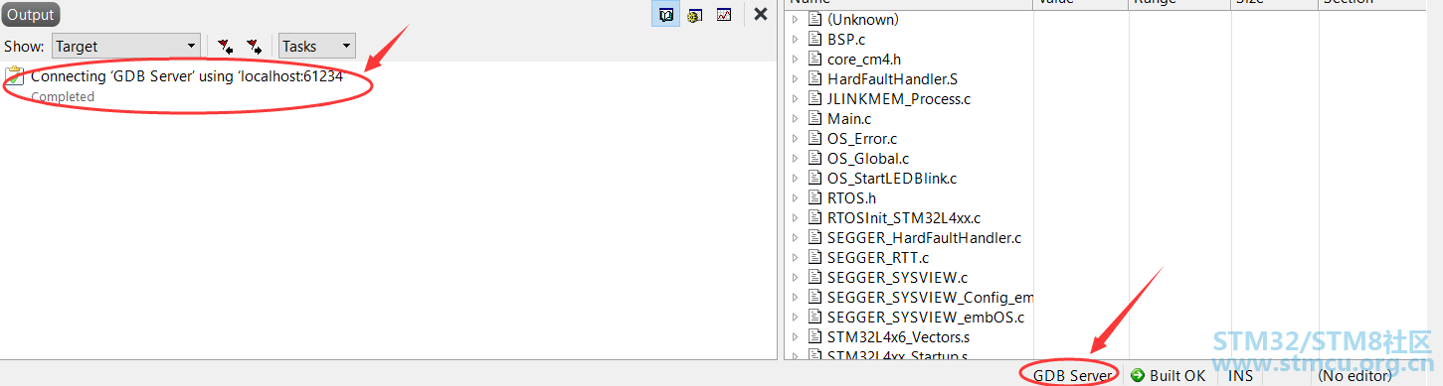Screen dimensions: 1443x386
Task: Expand the JLINKMEM_Process.c tree node
Action: pyautogui.click(x=795, y=98)
